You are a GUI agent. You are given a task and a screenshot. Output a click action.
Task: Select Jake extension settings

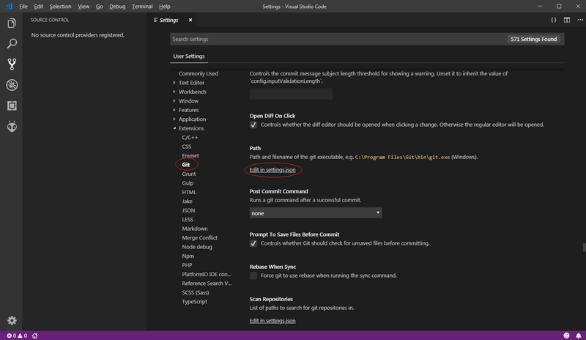(188, 202)
